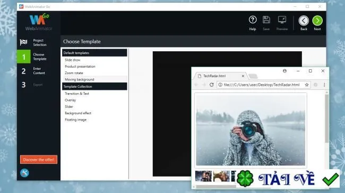The height and width of the screenshot is (193, 345).
Task: Click the browser vertical scrollbar
Action: tap(327, 118)
